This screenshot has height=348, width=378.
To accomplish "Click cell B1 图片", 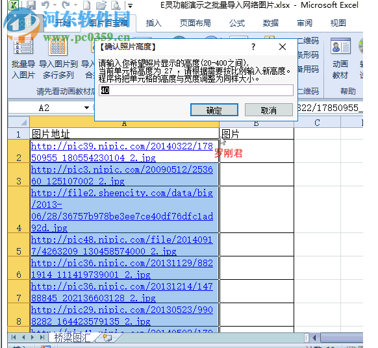I will click(257, 134).
